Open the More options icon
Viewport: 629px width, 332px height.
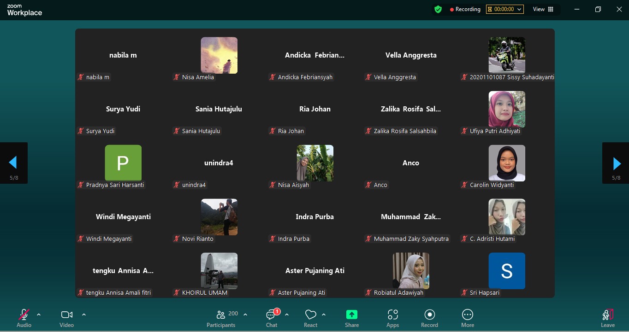[x=468, y=315]
